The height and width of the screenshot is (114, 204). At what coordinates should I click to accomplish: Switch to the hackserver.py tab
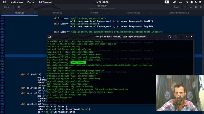(x=133, y=13)
